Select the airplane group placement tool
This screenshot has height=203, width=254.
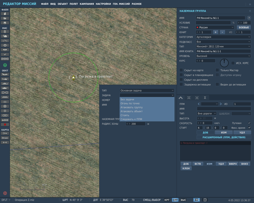coord(5,74)
